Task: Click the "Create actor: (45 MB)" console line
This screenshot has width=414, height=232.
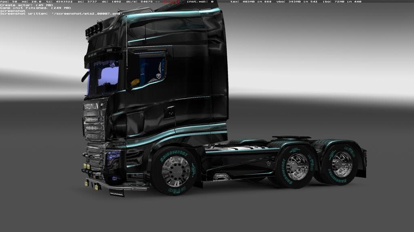Action: pos(26,5)
